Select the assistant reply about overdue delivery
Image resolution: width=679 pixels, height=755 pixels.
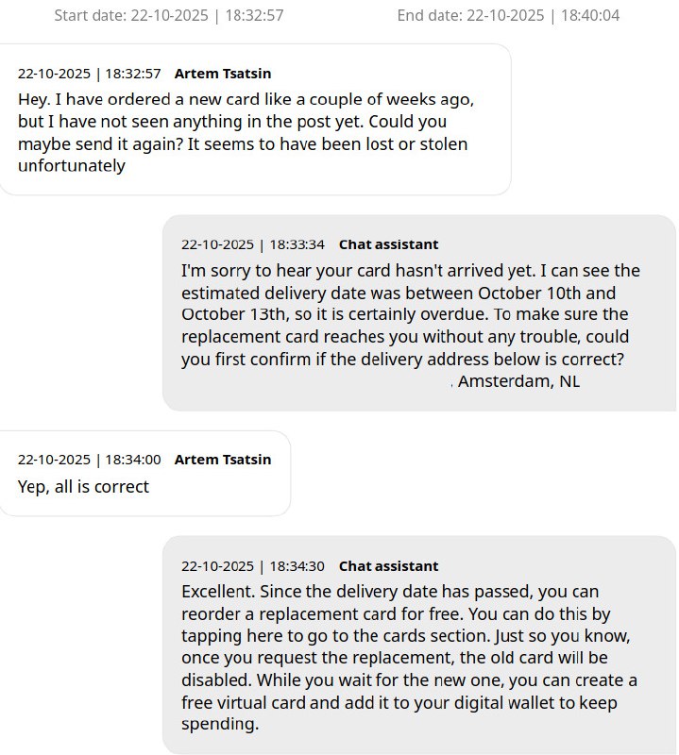(411, 315)
